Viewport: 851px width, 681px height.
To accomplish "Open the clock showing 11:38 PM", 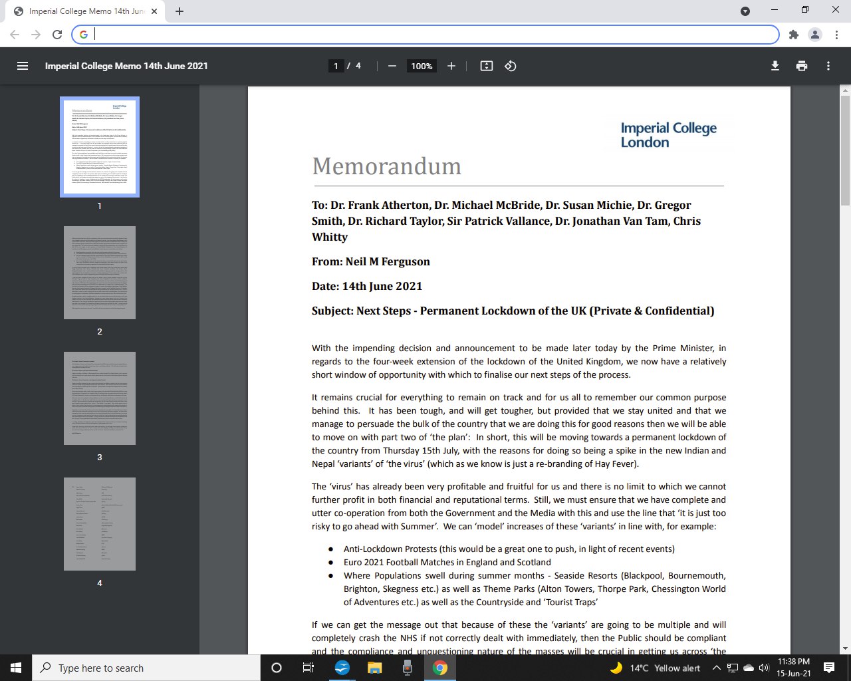I will 794,668.
